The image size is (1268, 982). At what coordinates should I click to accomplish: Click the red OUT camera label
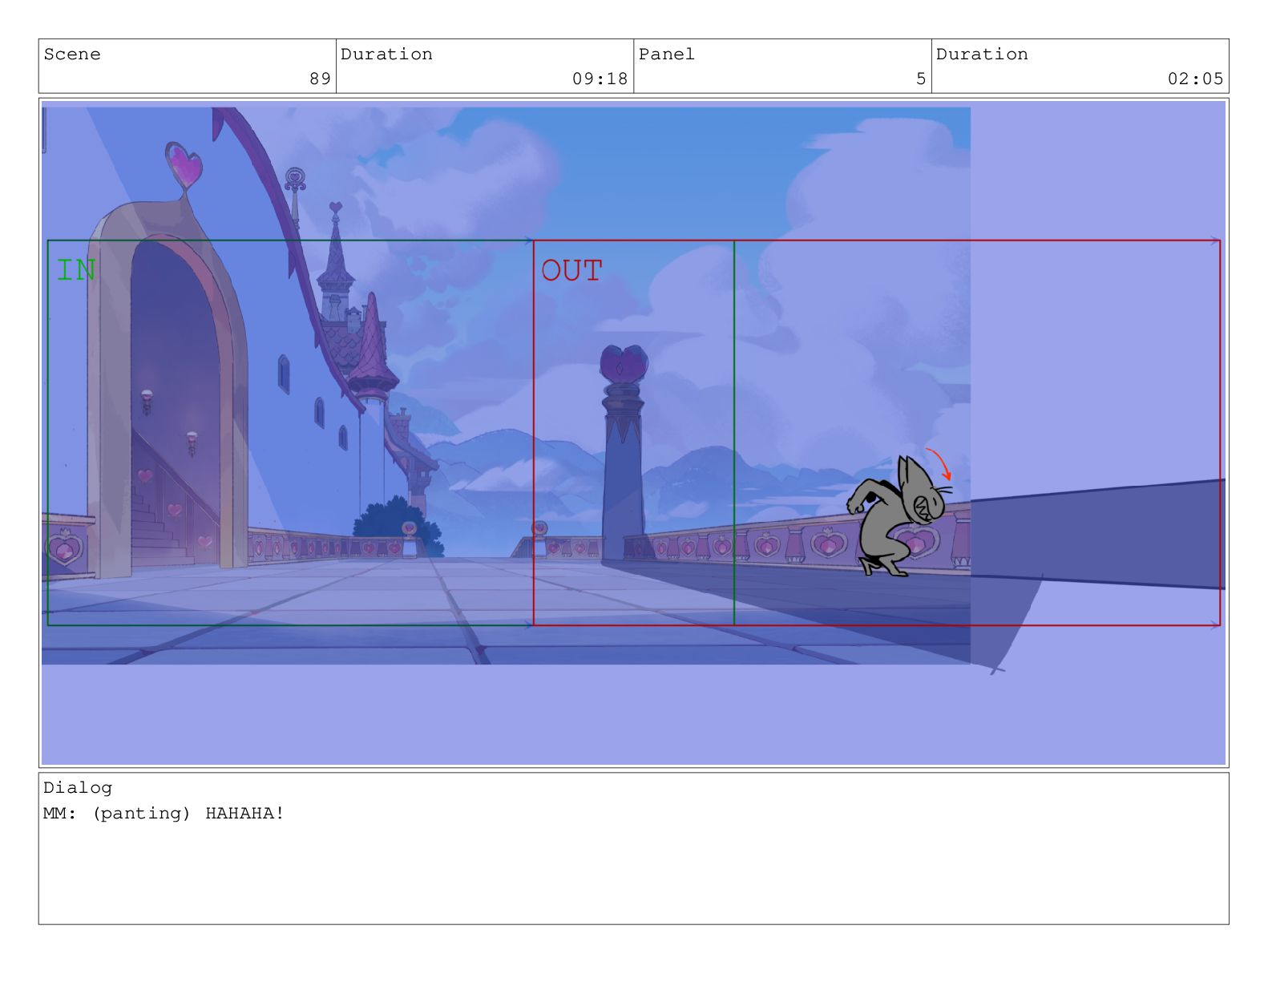coord(571,271)
